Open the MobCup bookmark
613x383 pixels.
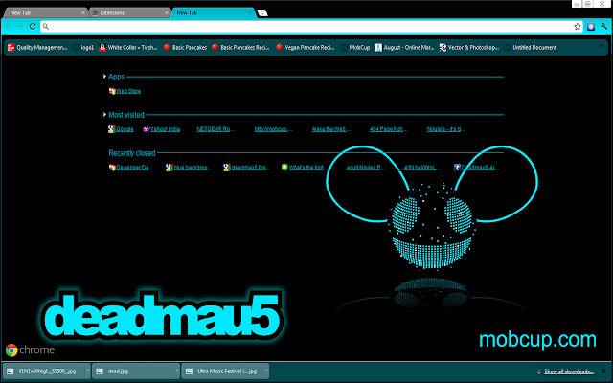355,48
